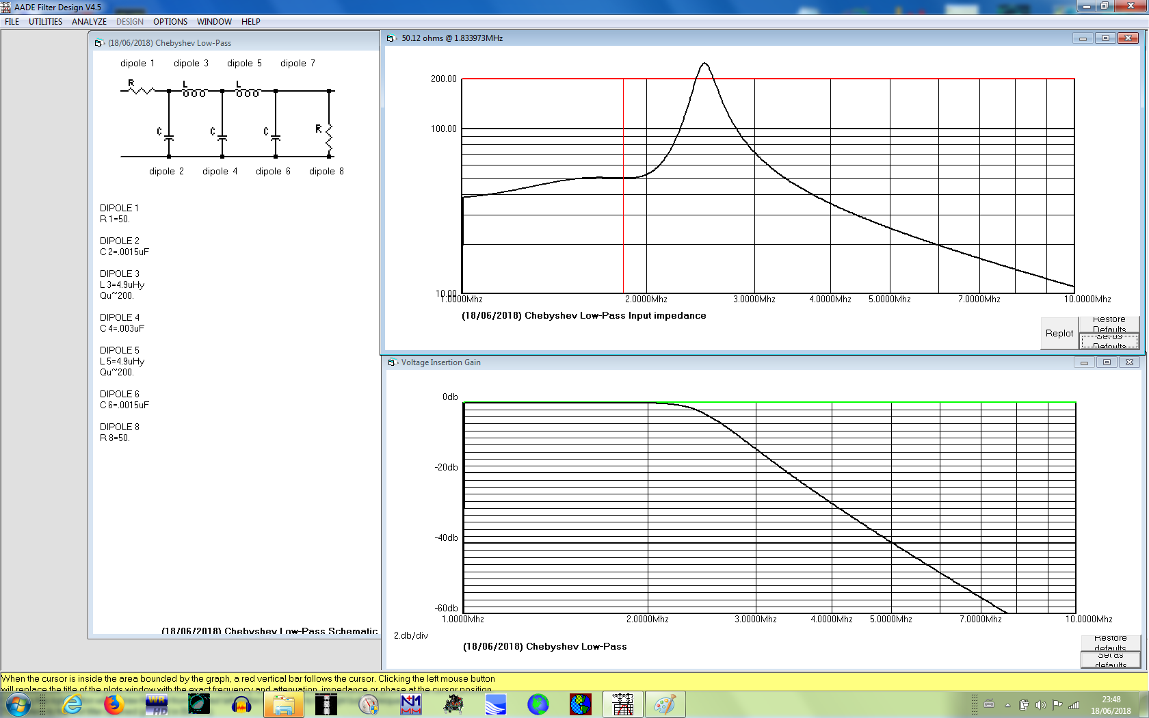This screenshot has width=1149, height=718.
Task: Click the volume speaker icon in system tray
Action: [1040, 704]
